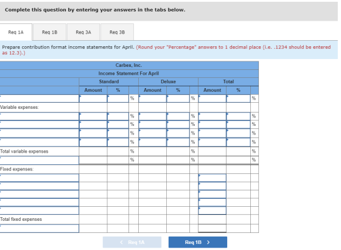
Task: Click Standard percent field in first row
Action: tap(118, 99)
